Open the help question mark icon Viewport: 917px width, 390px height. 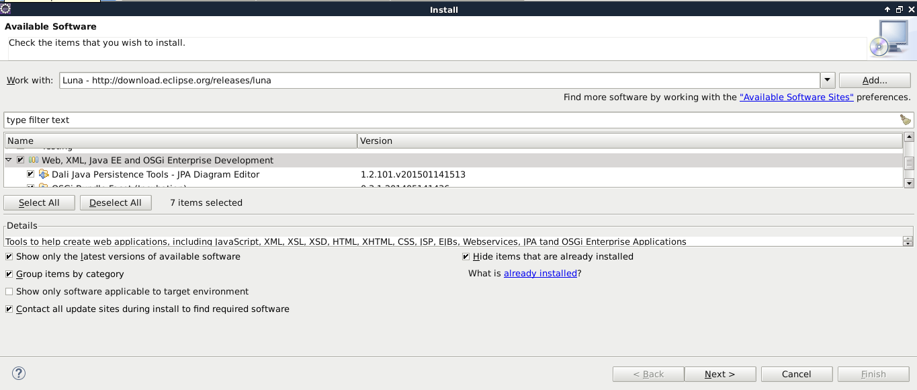[x=19, y=374]
